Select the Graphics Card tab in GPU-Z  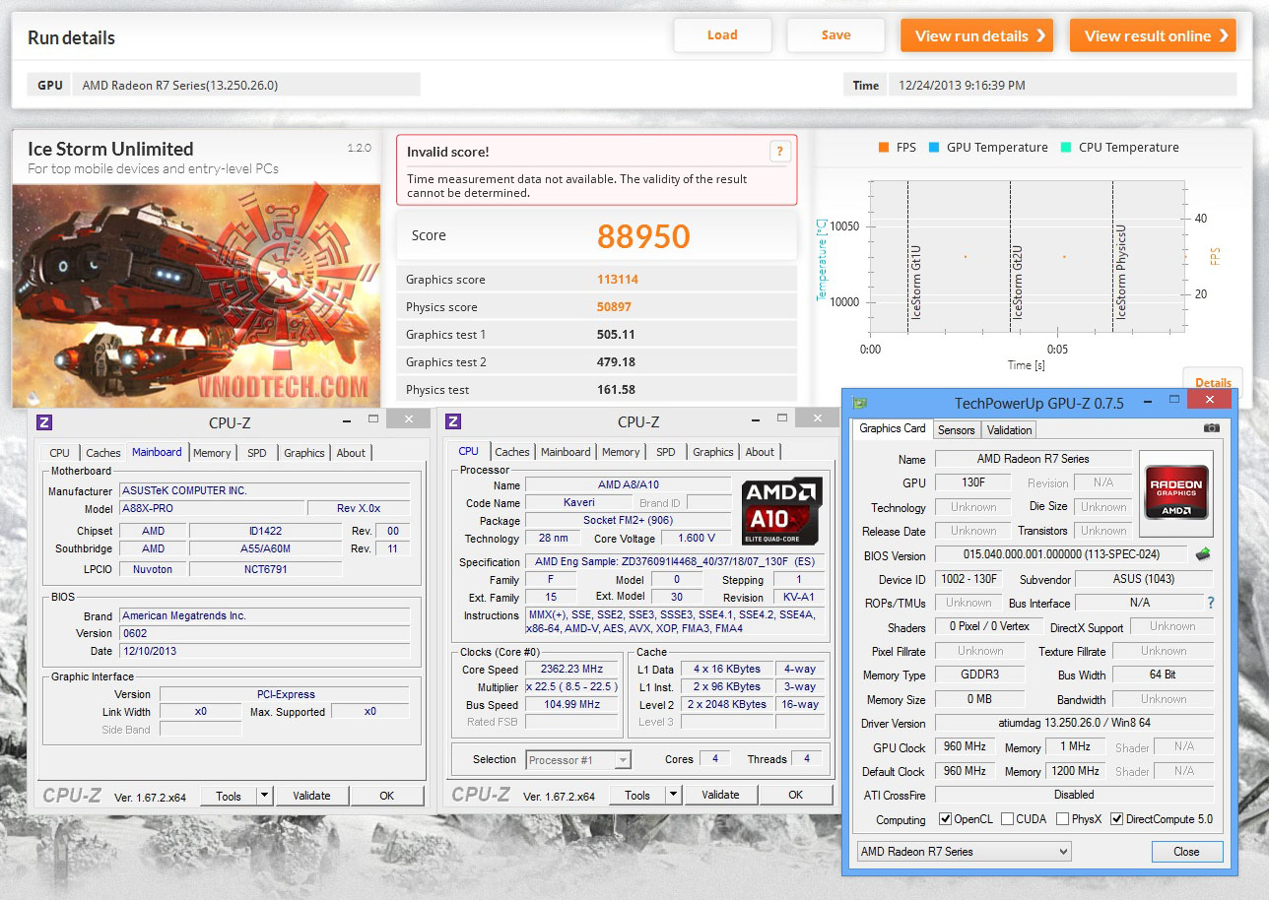coord(893,428)
